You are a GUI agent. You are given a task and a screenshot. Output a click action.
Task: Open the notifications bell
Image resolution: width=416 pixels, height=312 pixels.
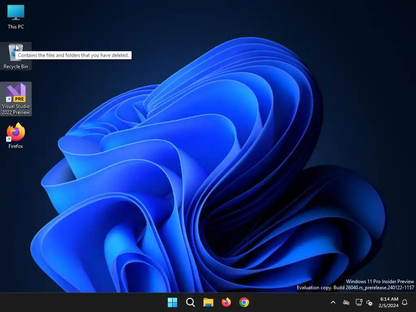click(405, 302)
